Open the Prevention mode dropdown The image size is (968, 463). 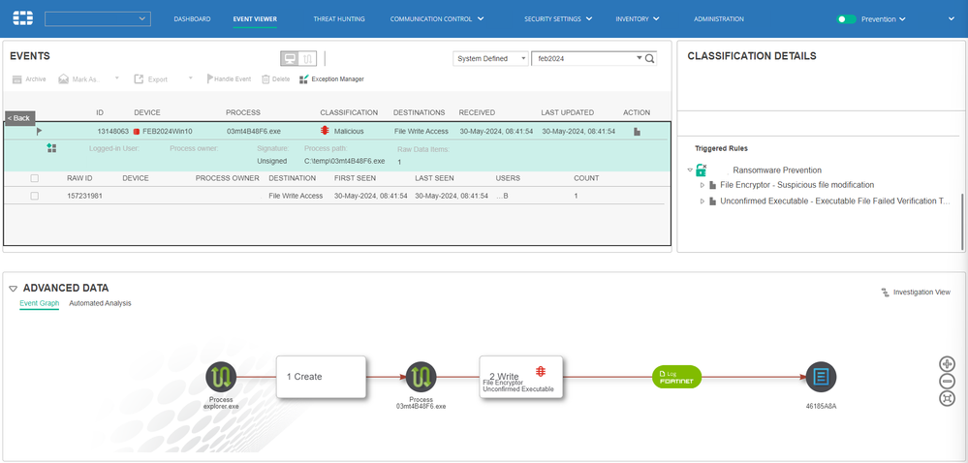[x=884, y=19]
